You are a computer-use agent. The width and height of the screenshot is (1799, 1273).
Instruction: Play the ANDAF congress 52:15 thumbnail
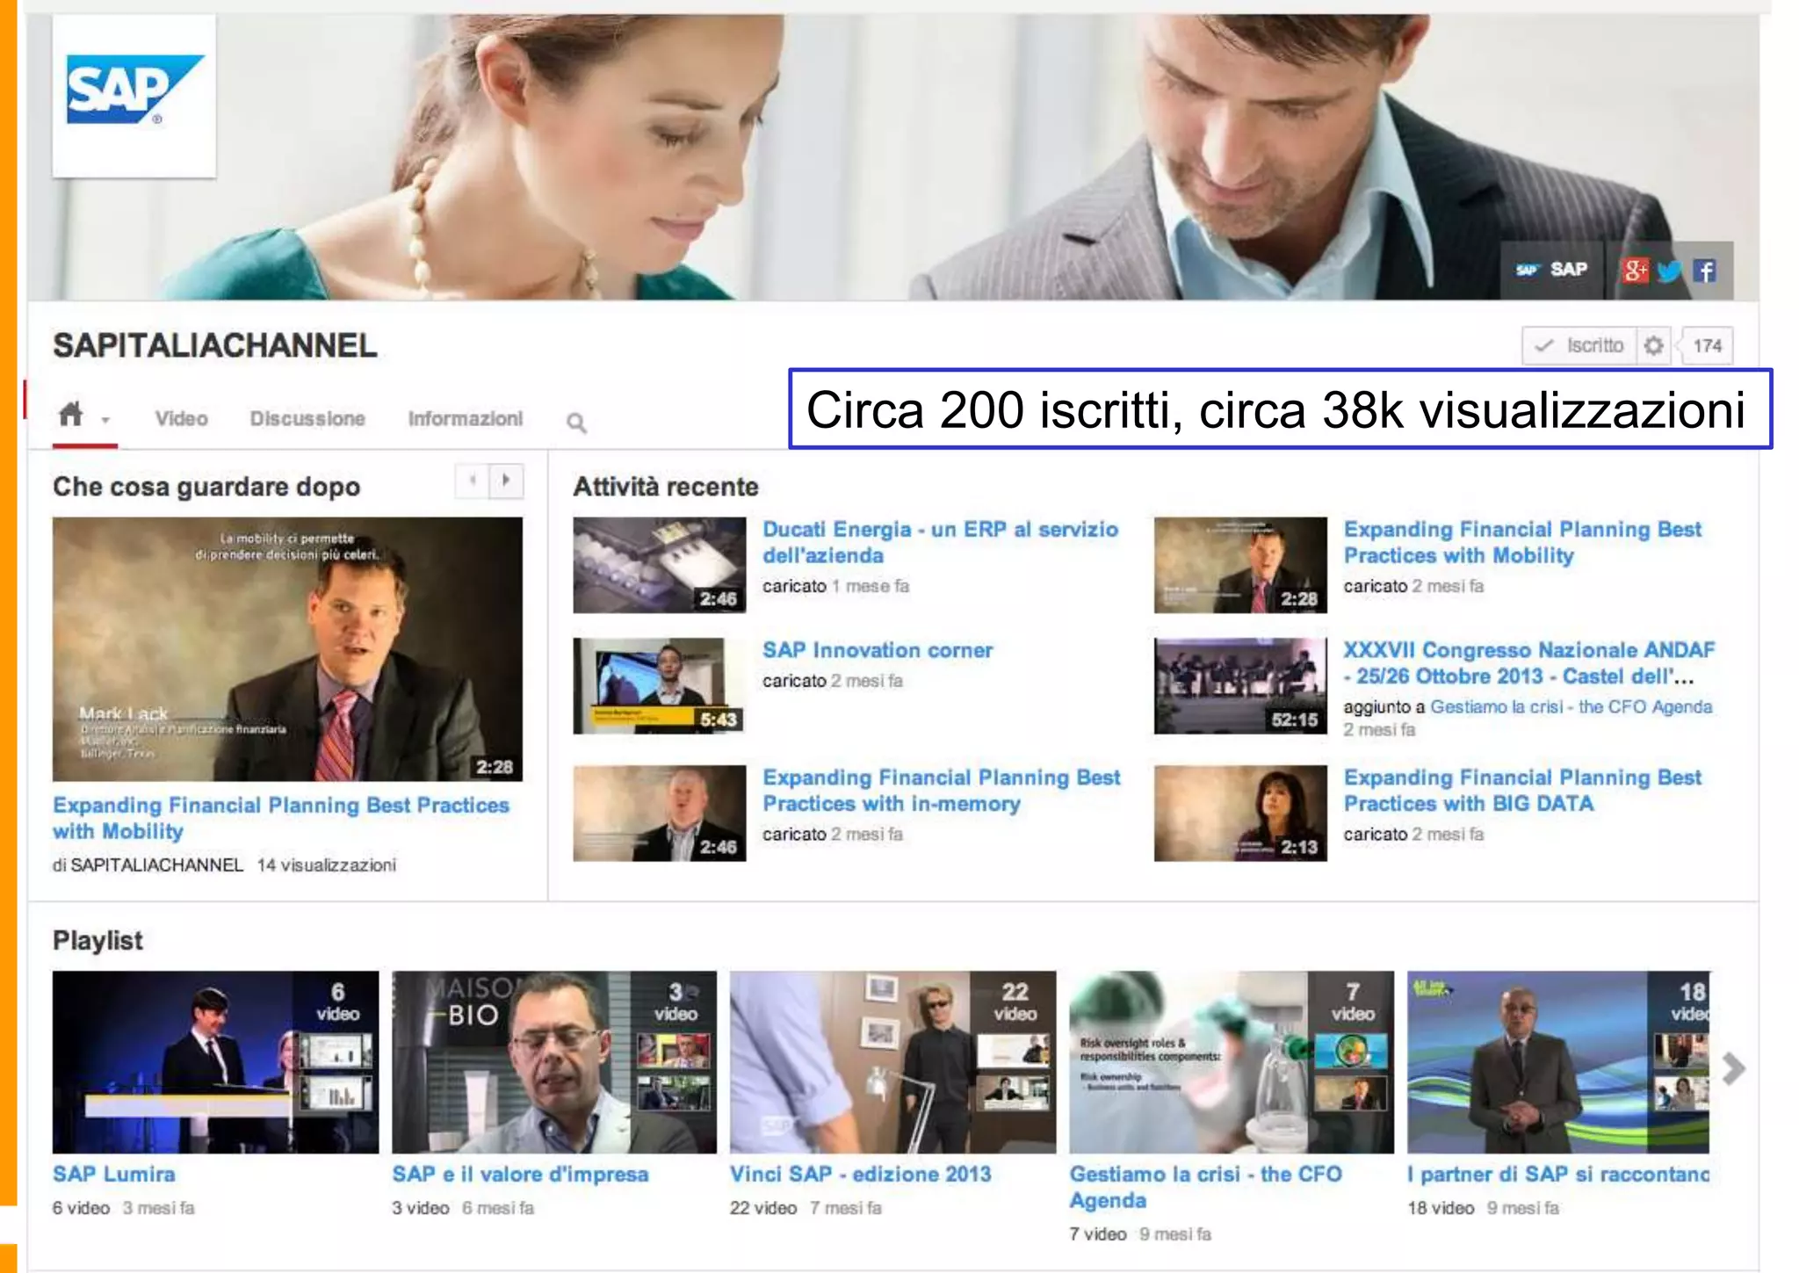click(x=1240, y=685)
